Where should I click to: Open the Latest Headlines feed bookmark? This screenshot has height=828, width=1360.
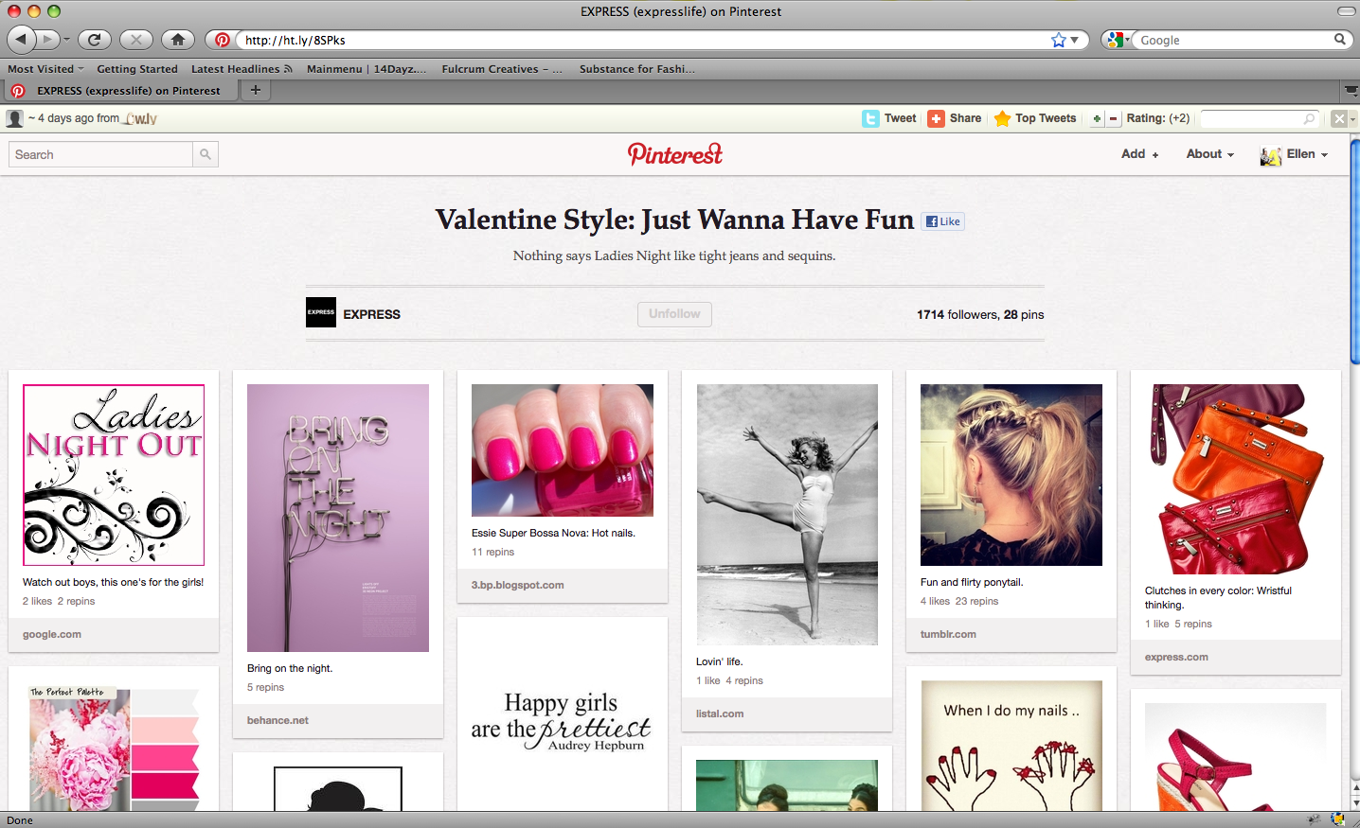[242, 69]
